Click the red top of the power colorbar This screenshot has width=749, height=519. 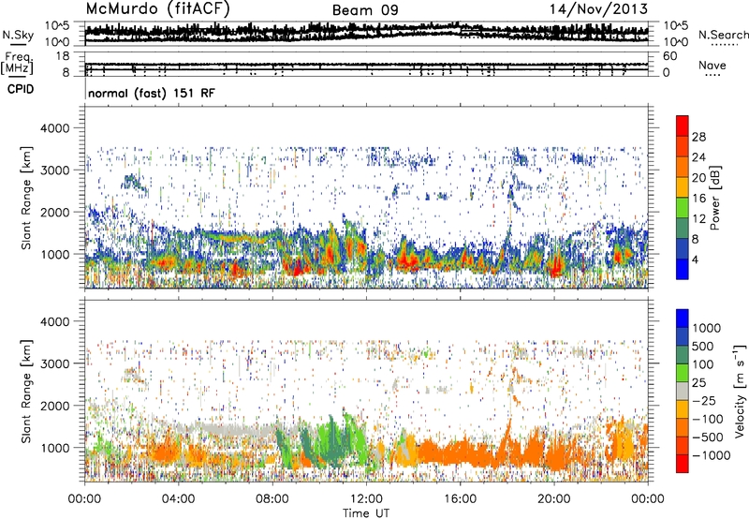click(x=683, y=126)
